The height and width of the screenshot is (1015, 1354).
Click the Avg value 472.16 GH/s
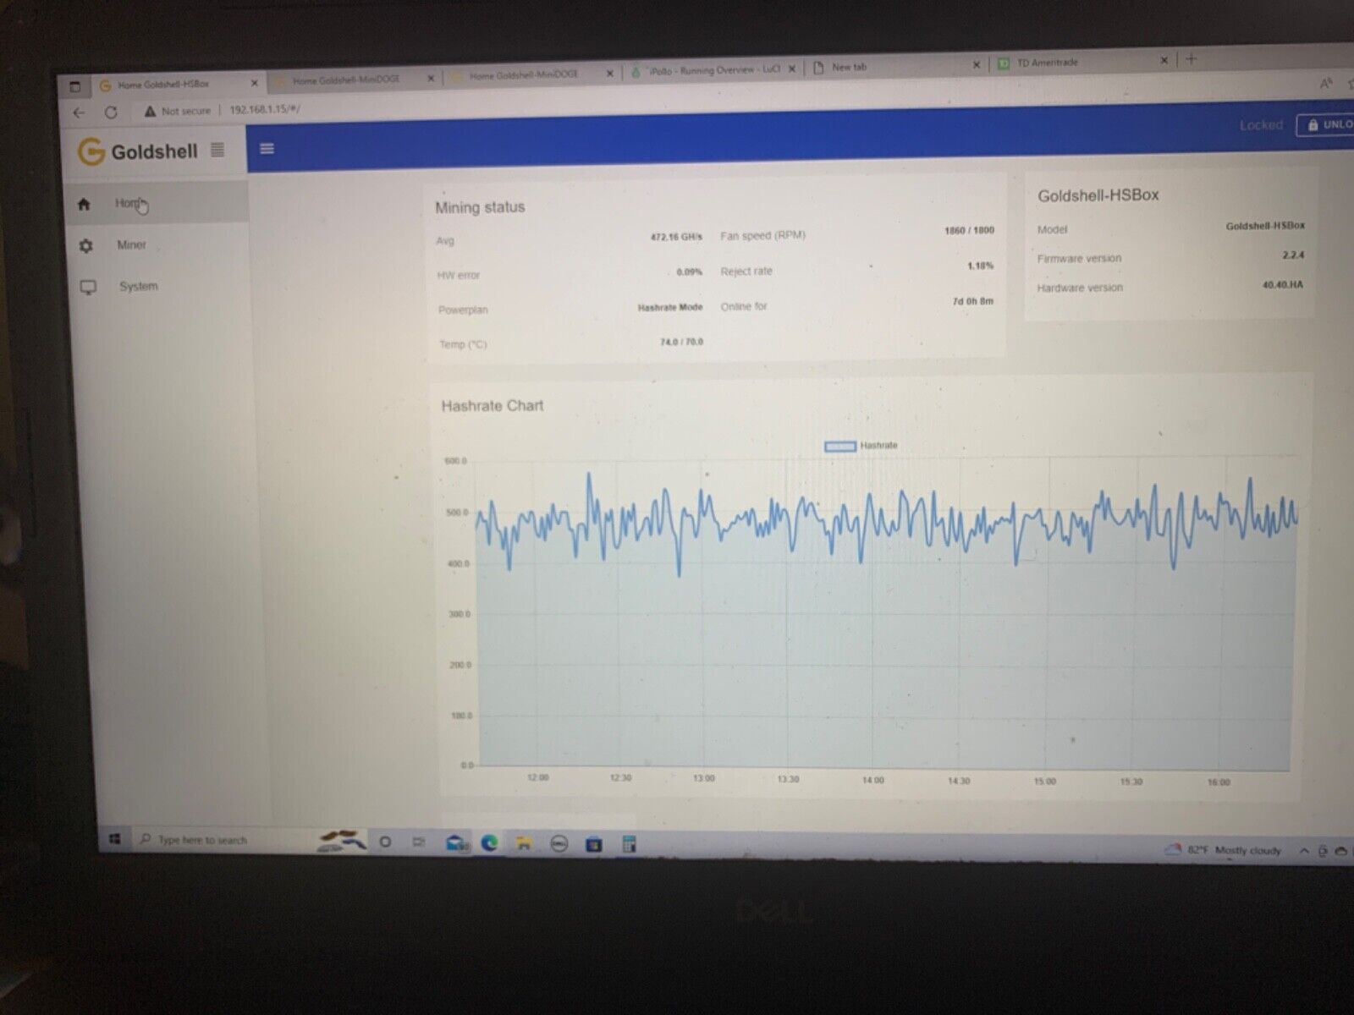pyautogui.click(x=676, y=237)
